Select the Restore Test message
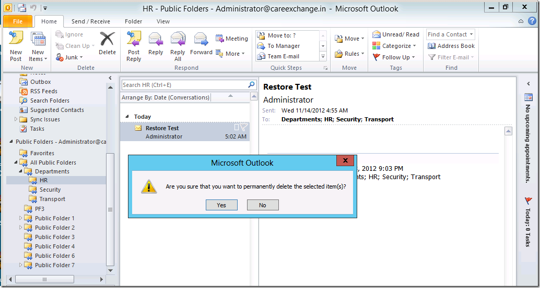Screen dimensions: 540x288 coord(185,132)
